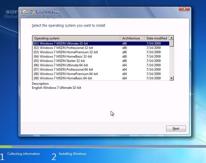The image size is (206, 163).
Task: Choose (03) Windows 7 MSDN HomePremium 32-bit
Action: pyautogui.click(x=101, y=52)
